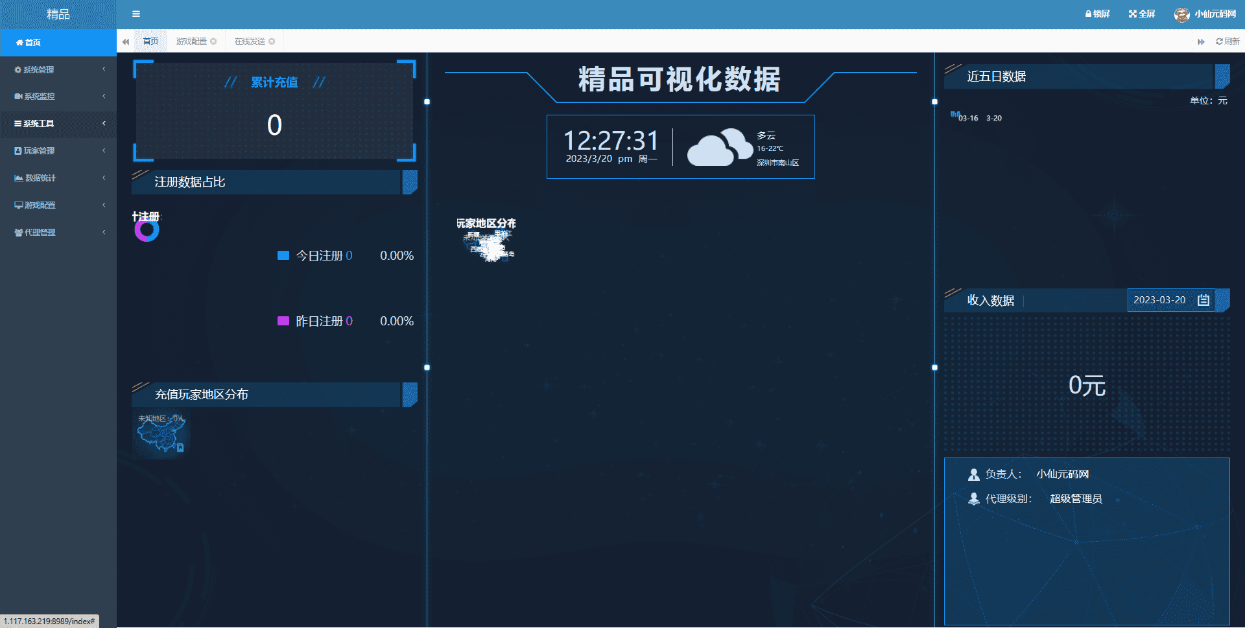Switch to the 首页 tab
Viewport: 1245px width, 628px height.
coord(150,41)
